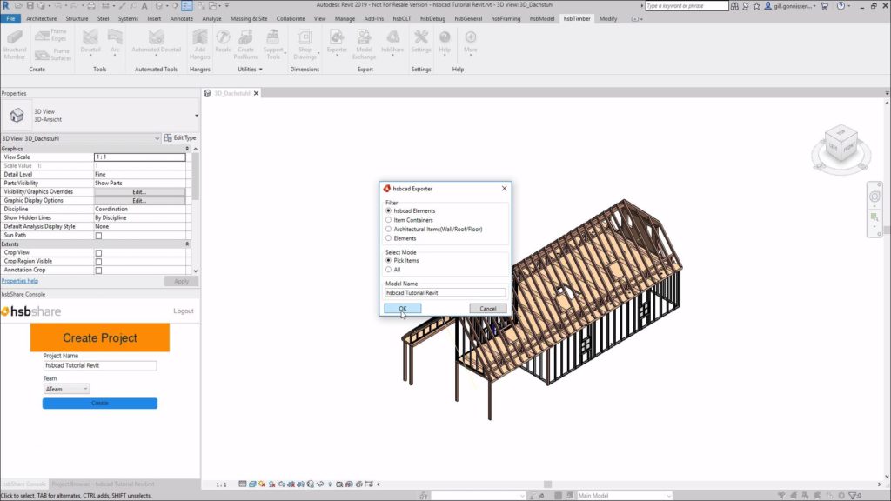Click the orange Create Project button
Viewport: 891px width, 501px height.
pos(100,338)
